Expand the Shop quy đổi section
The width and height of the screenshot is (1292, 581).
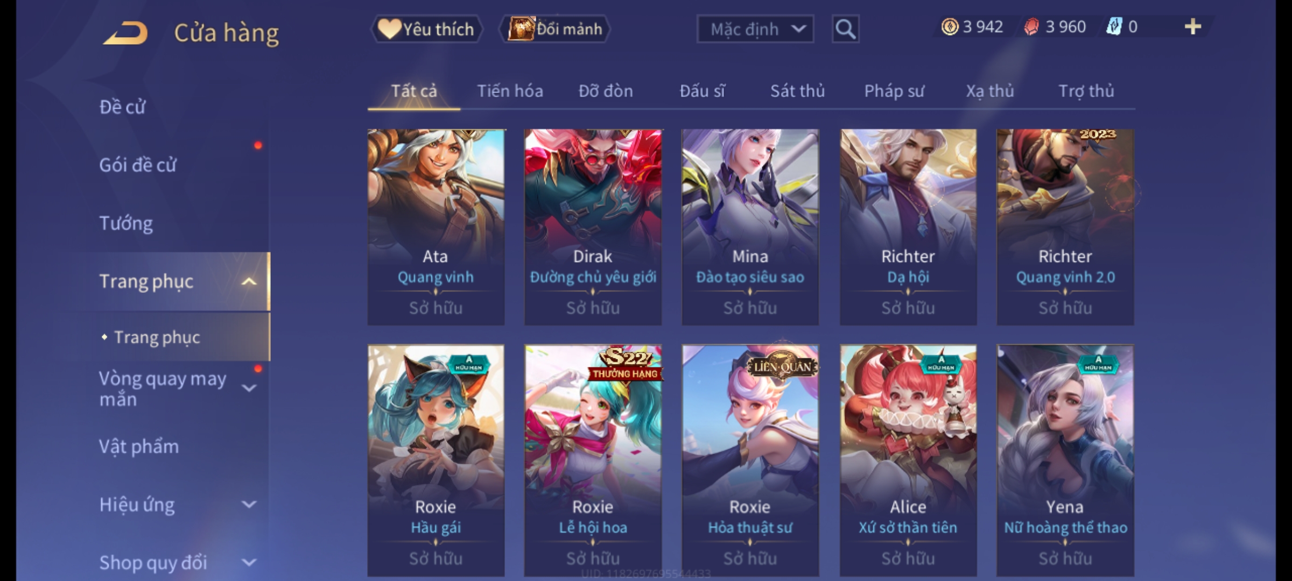249,563
